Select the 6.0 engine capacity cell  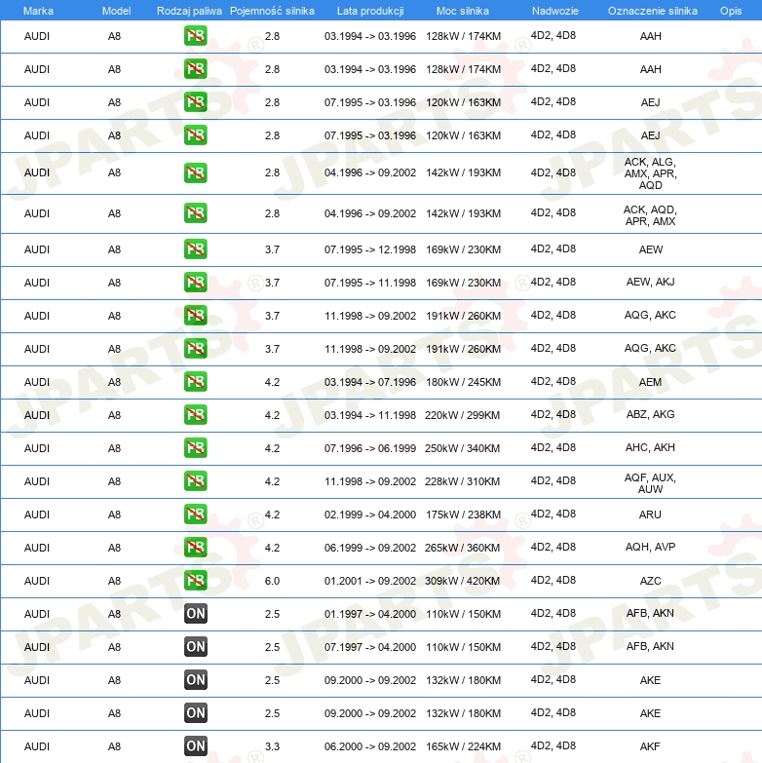(x=272, y=582)
